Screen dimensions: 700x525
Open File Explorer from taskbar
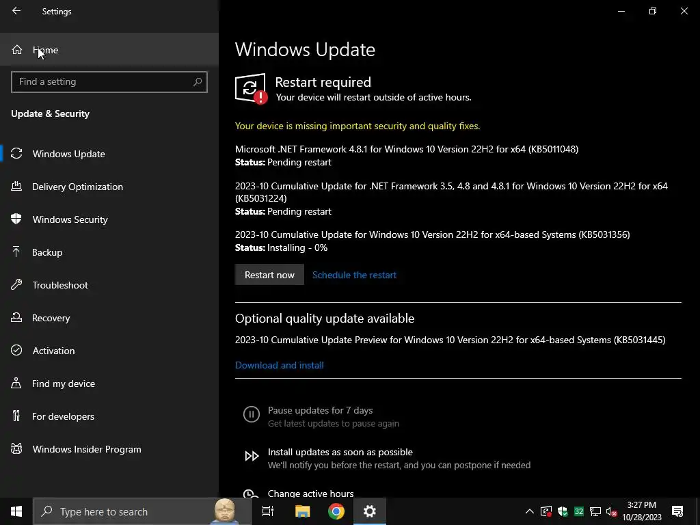tap(302, 511)
